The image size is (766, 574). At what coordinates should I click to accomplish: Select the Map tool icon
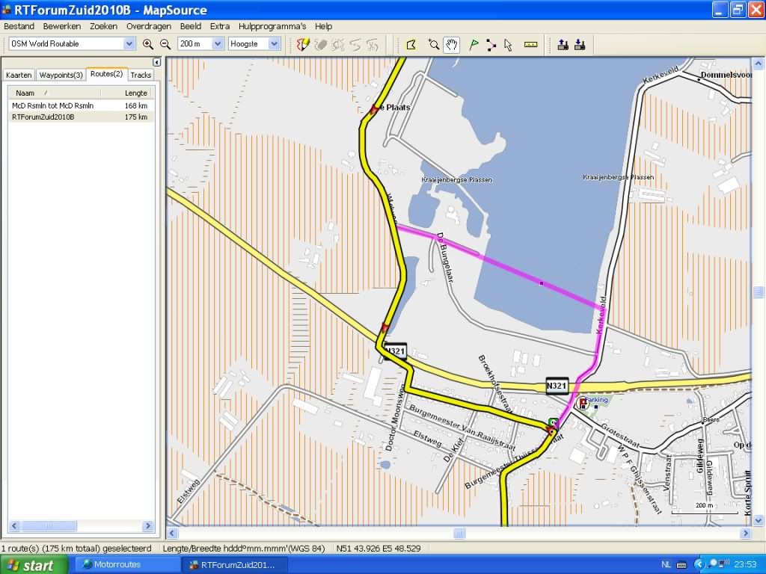(411, 45)
